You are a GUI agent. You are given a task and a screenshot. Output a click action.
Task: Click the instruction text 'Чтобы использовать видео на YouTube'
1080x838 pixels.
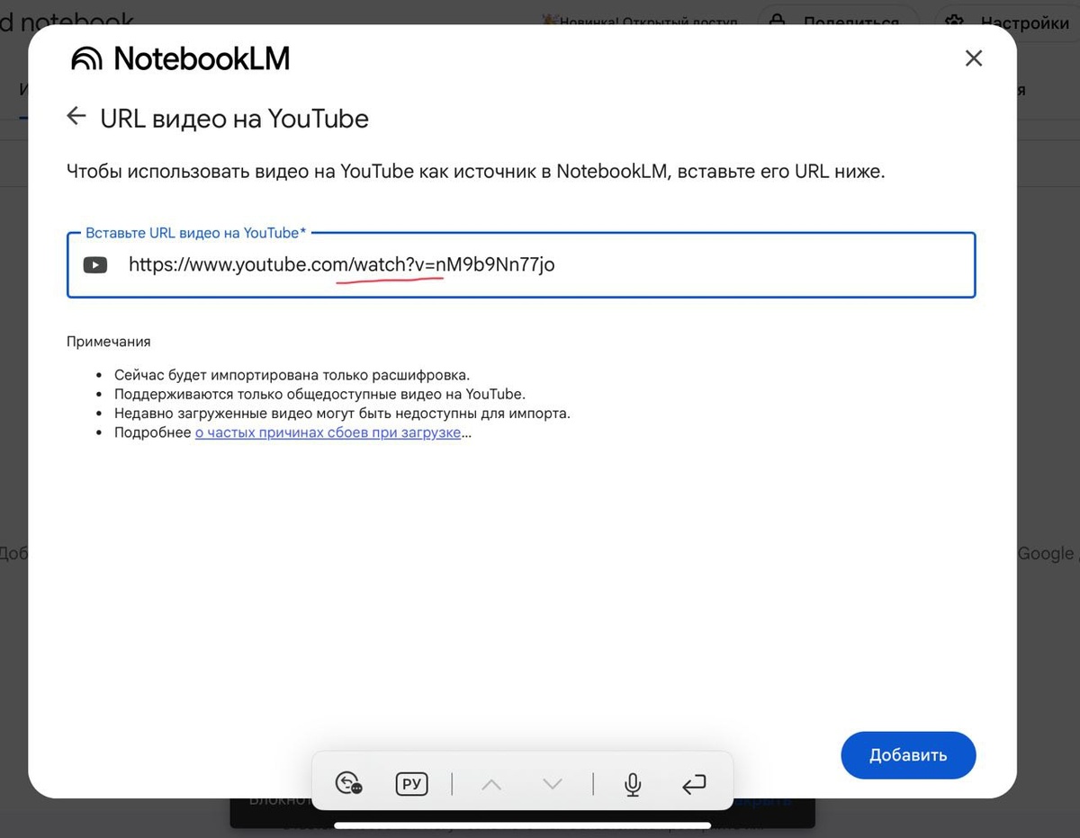coord(240,171)
